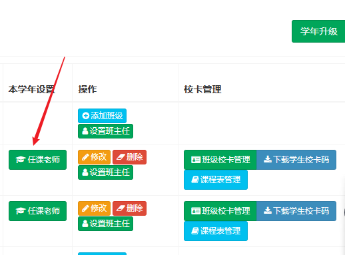The width and height of the screenshot is (345, 255).
Task: Click the download icon in the lower 下载学生校卡码 button
Action: tap(268, 210)
